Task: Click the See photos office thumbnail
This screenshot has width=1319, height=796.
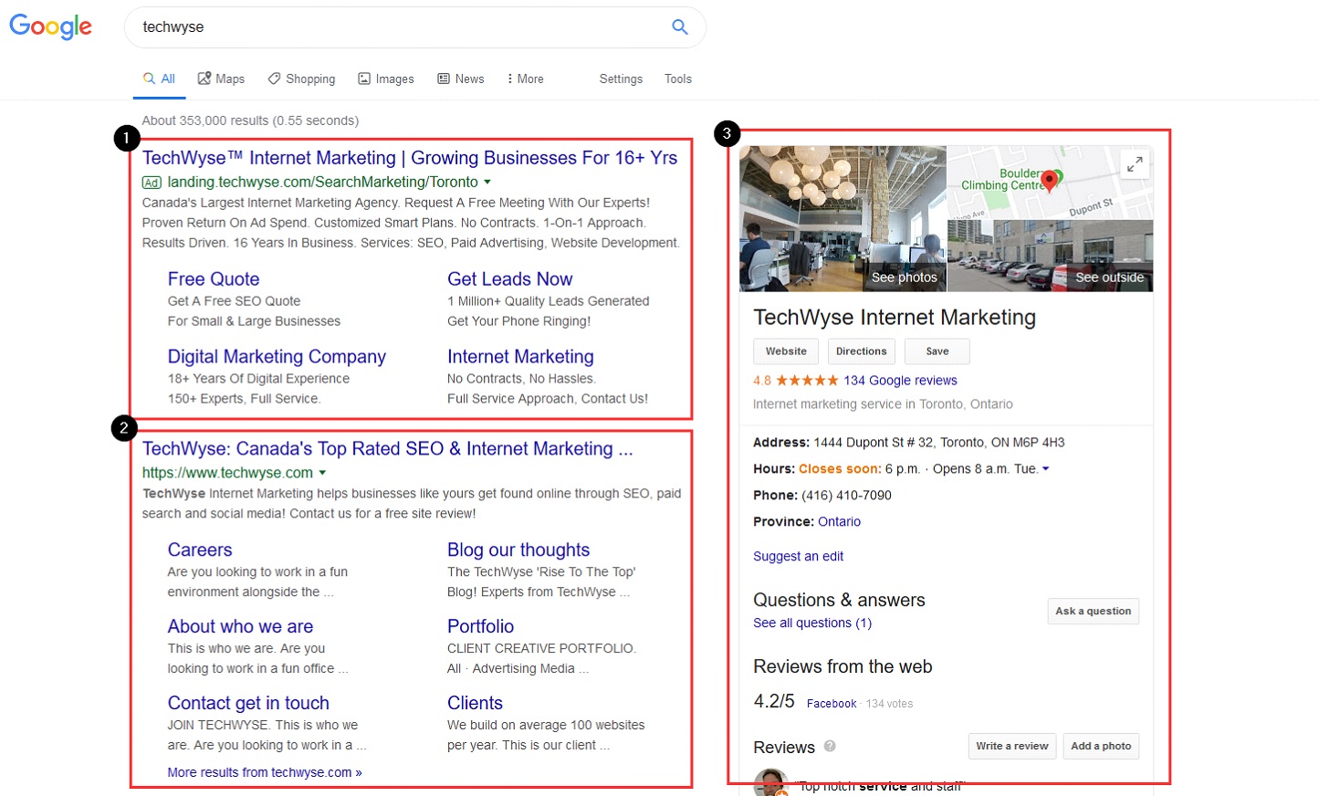Action: click(x=843, y=219)
